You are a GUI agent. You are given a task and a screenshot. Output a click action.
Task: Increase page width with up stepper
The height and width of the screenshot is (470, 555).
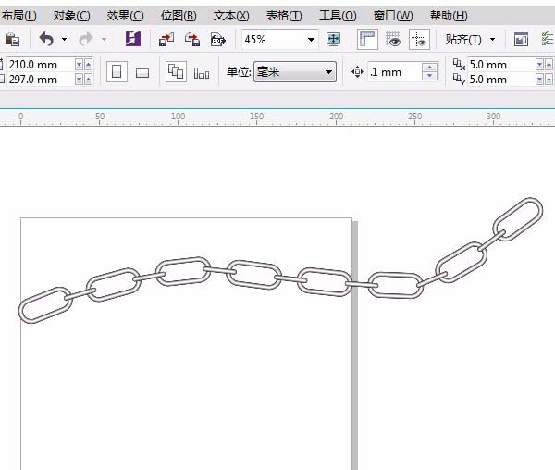tap(88, 65)
